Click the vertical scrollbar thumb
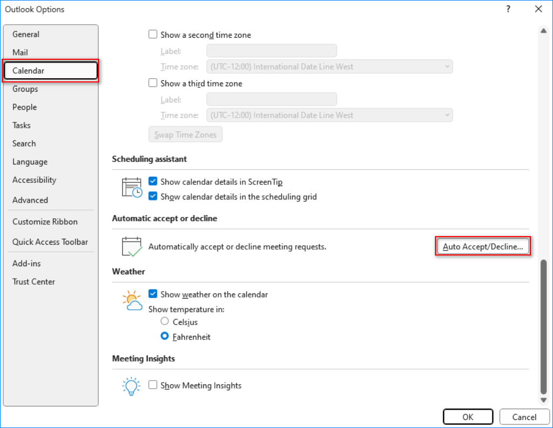This screenshot has width=553, height=428. coord(543,327)
